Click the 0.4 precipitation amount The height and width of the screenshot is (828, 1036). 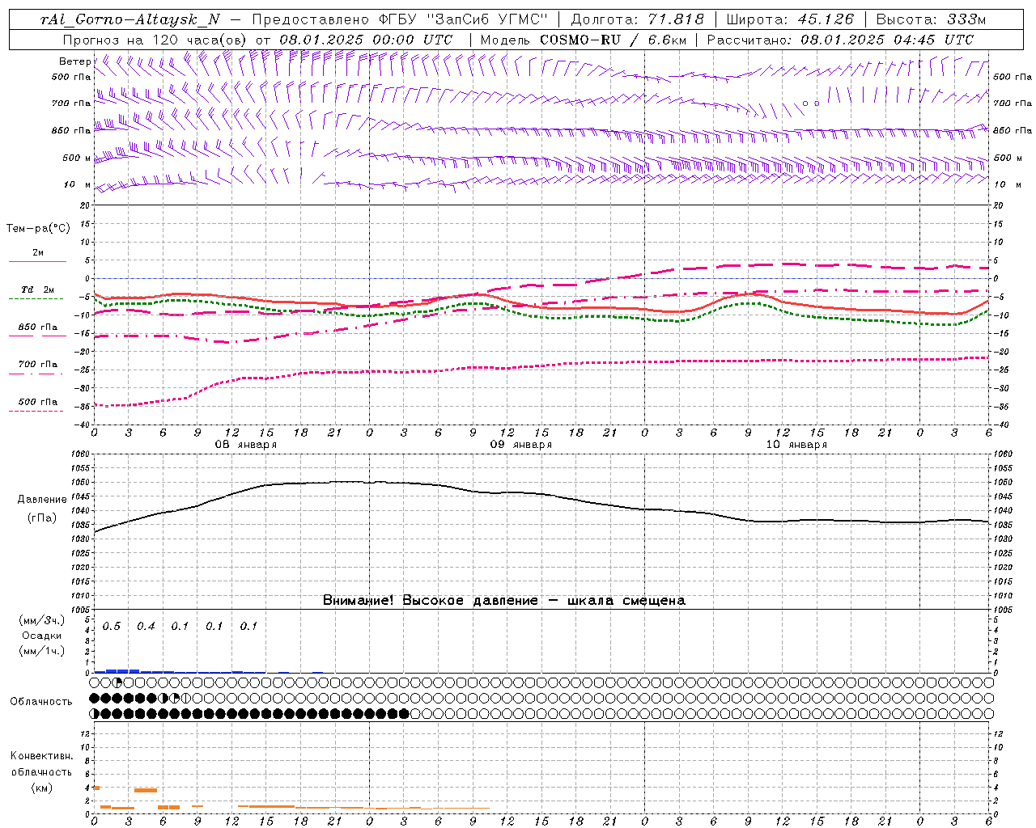point(146,627)
